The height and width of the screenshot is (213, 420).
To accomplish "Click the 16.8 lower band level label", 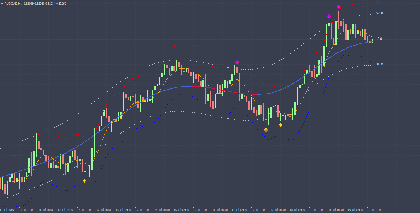I will [380, 64].
